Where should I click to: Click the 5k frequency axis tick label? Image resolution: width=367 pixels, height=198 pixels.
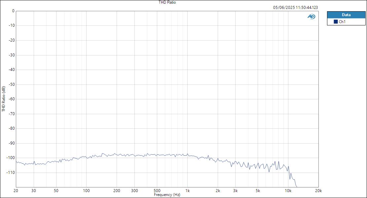258,191
